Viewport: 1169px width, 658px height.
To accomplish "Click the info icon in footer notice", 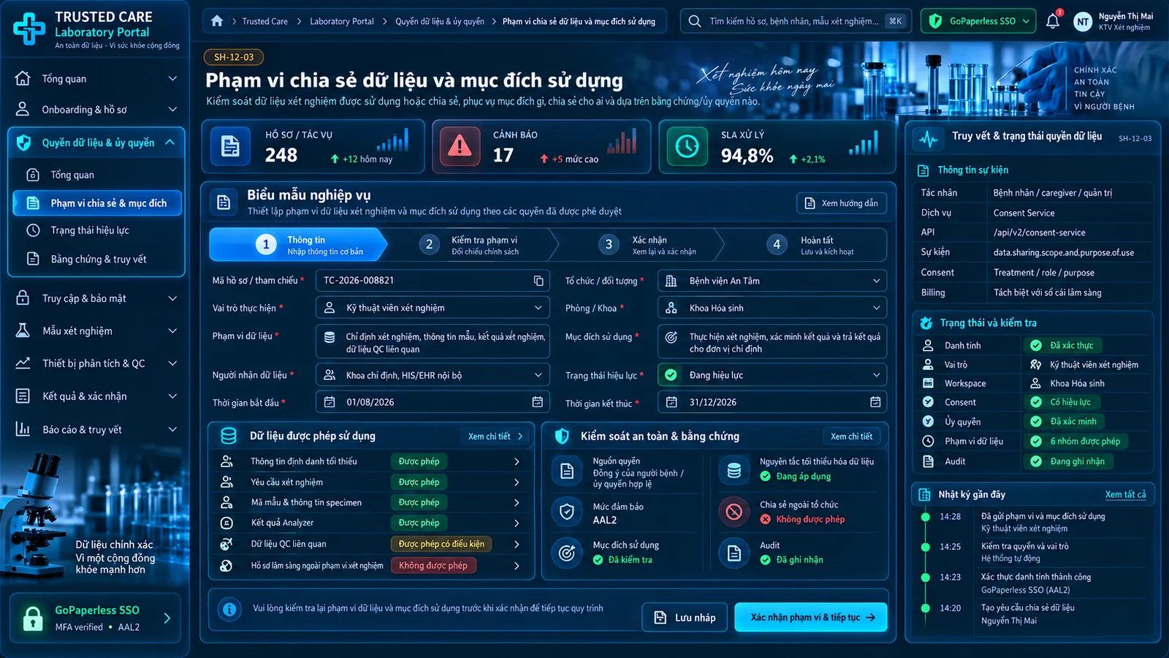I will 229,609.
